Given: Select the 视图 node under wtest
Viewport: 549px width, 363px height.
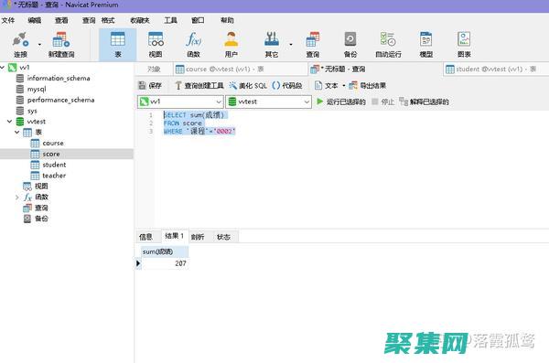Looking at the screenshot, I should [41, 187].
